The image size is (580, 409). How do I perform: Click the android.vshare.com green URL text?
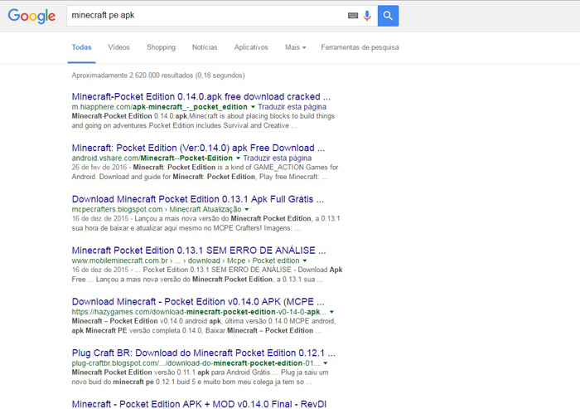tap(152, 158)
